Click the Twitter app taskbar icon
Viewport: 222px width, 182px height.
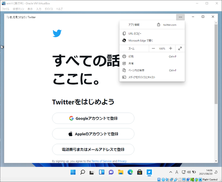pos(149,172)
